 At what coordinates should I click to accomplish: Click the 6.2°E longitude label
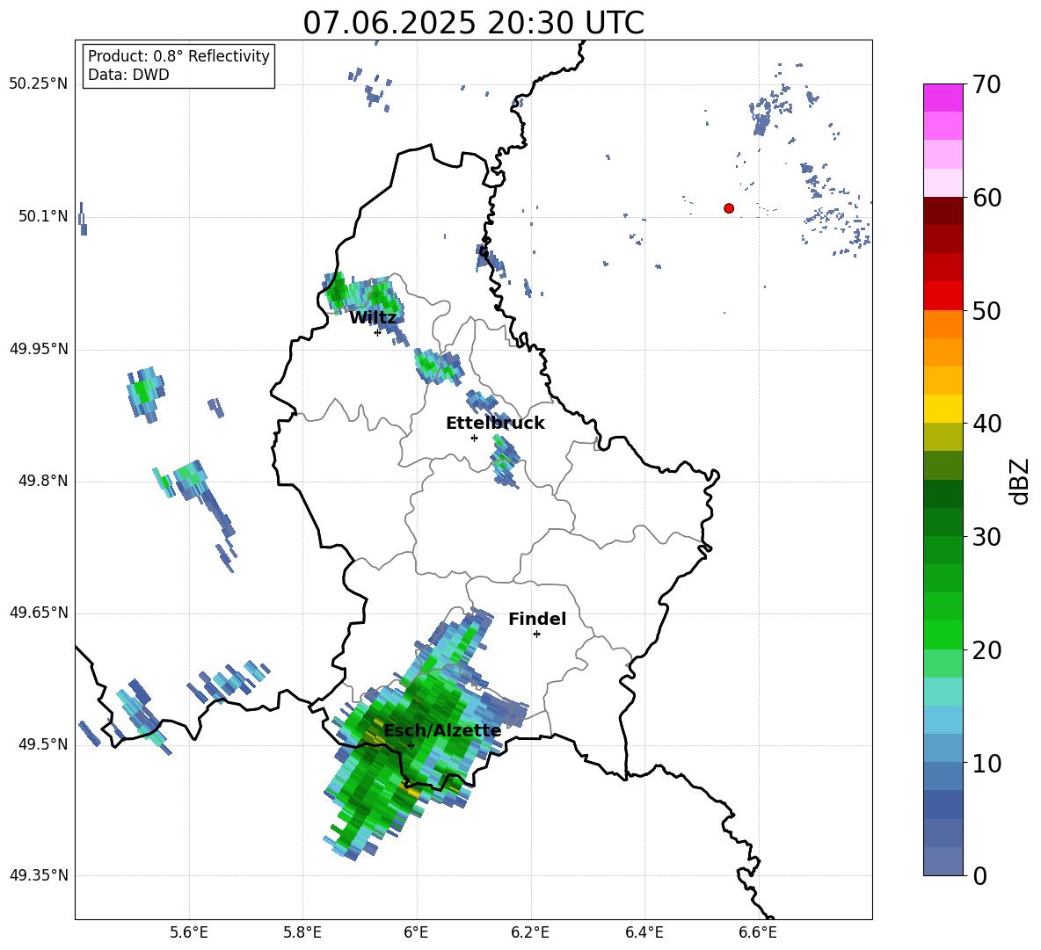[x=530, y=932]
